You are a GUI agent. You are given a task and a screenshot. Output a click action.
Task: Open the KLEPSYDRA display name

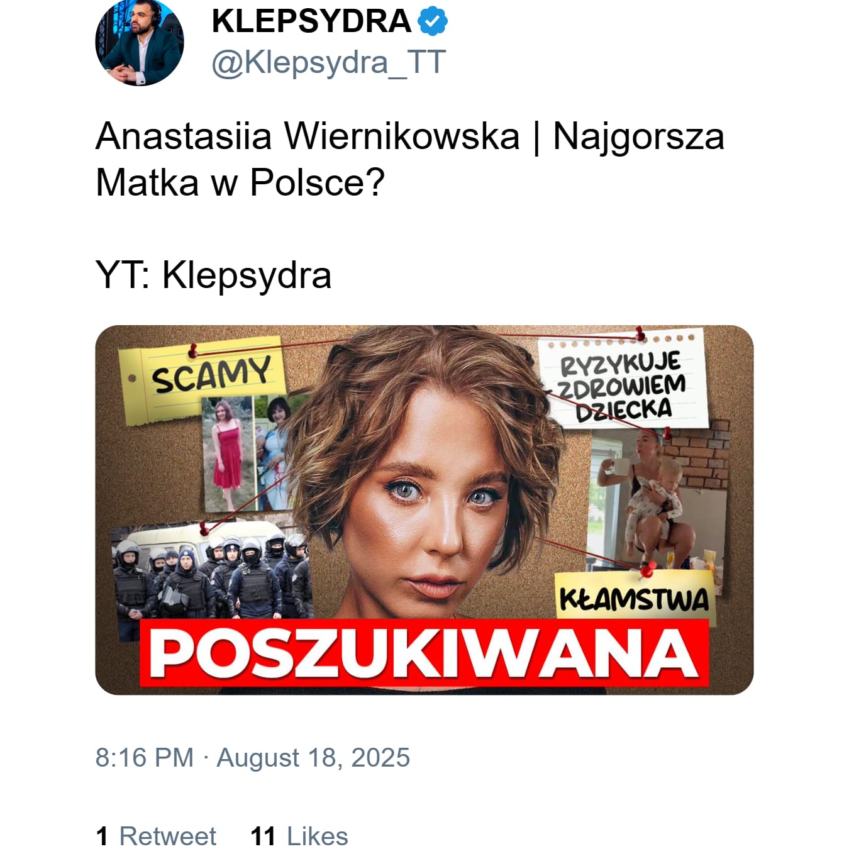[311, 21]
